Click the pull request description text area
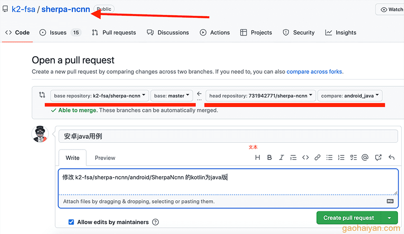404x234 pixels. coord(228,182)
